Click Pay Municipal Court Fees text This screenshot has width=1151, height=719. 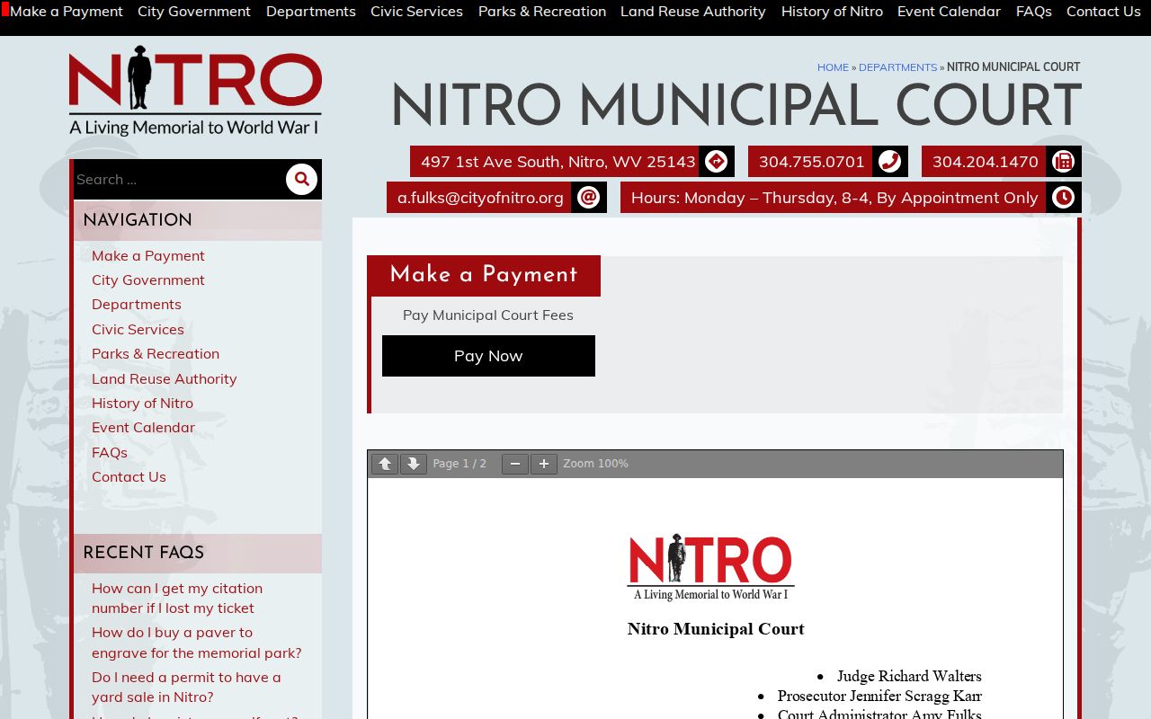click(488, 315)
